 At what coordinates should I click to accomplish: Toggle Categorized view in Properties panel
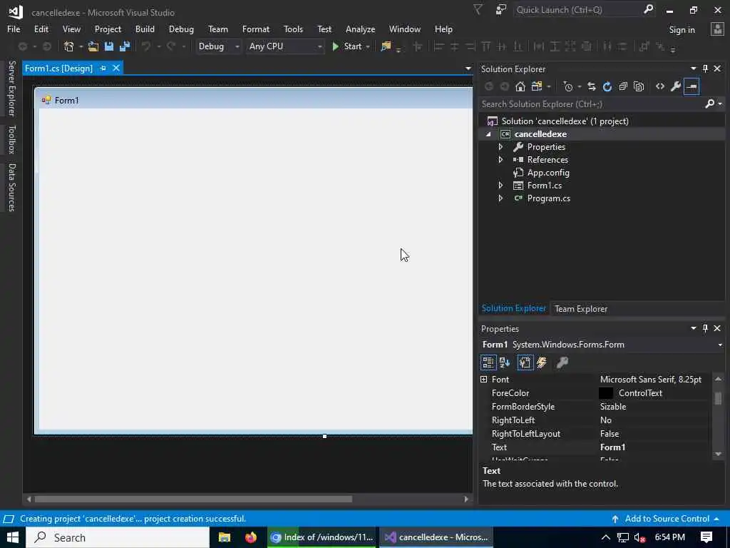(x=488, y=362)
